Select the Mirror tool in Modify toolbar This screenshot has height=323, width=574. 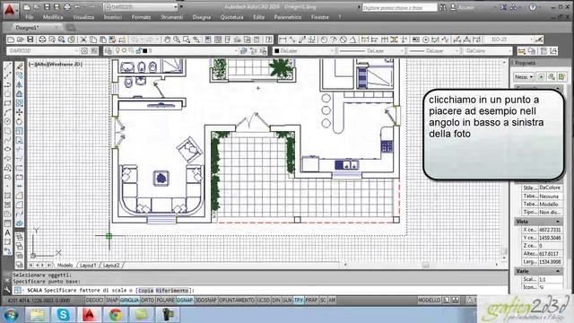click(20, 84)
